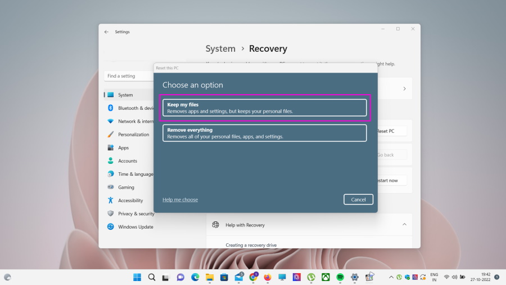Launch Spotify from the taskbar
The image size is (506, 285).
click(x=340, y=277)
